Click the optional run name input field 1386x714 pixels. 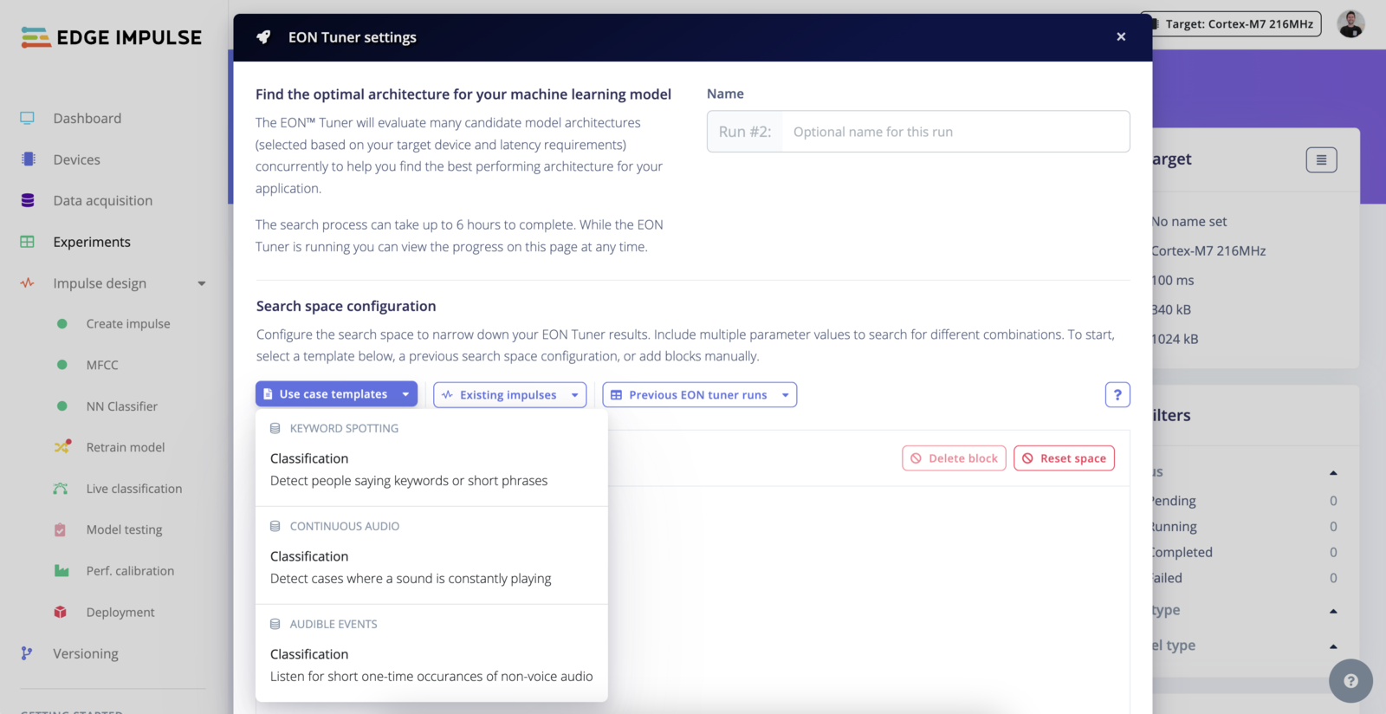click(x=955, y=132)
